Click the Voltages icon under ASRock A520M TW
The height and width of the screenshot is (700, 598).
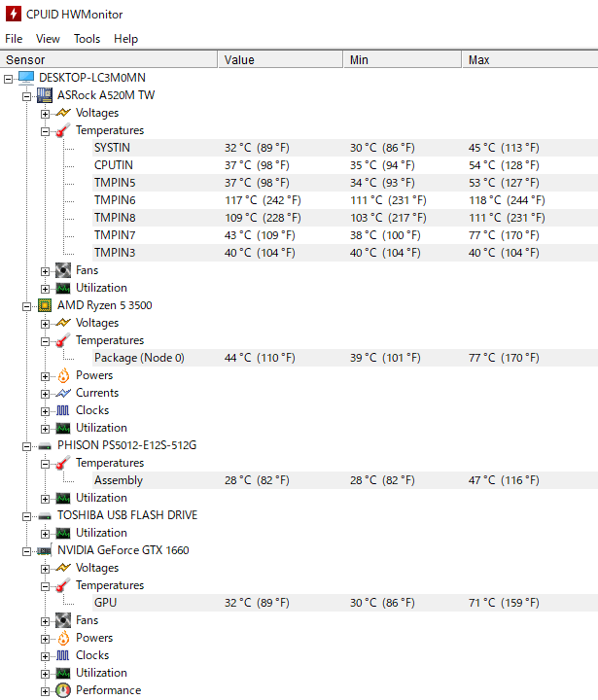(63, 113)
